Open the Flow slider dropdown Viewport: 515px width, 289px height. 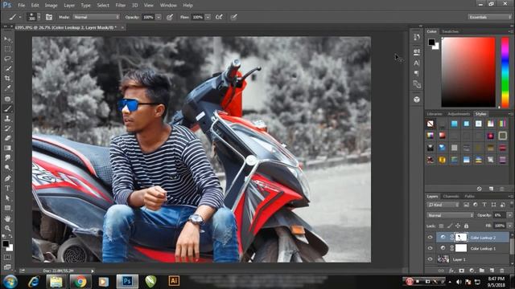coord(208,17)
